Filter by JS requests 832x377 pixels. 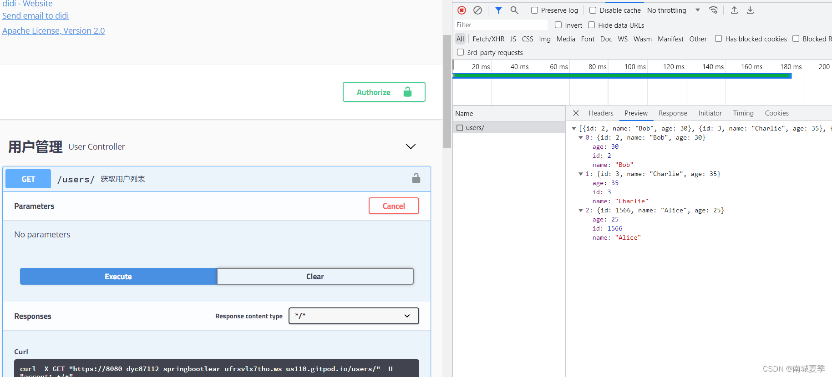pos(513,39)
